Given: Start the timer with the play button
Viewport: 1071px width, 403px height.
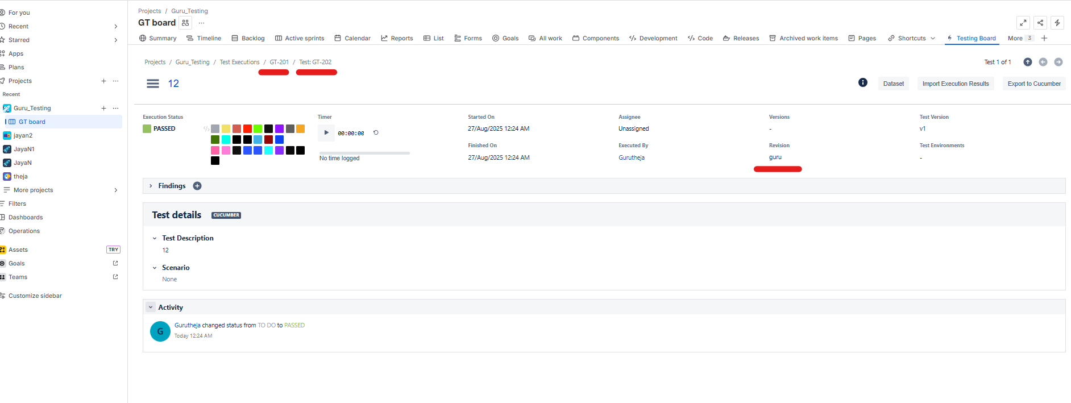Looking at the screenshot, I should [x=326, y=132].
